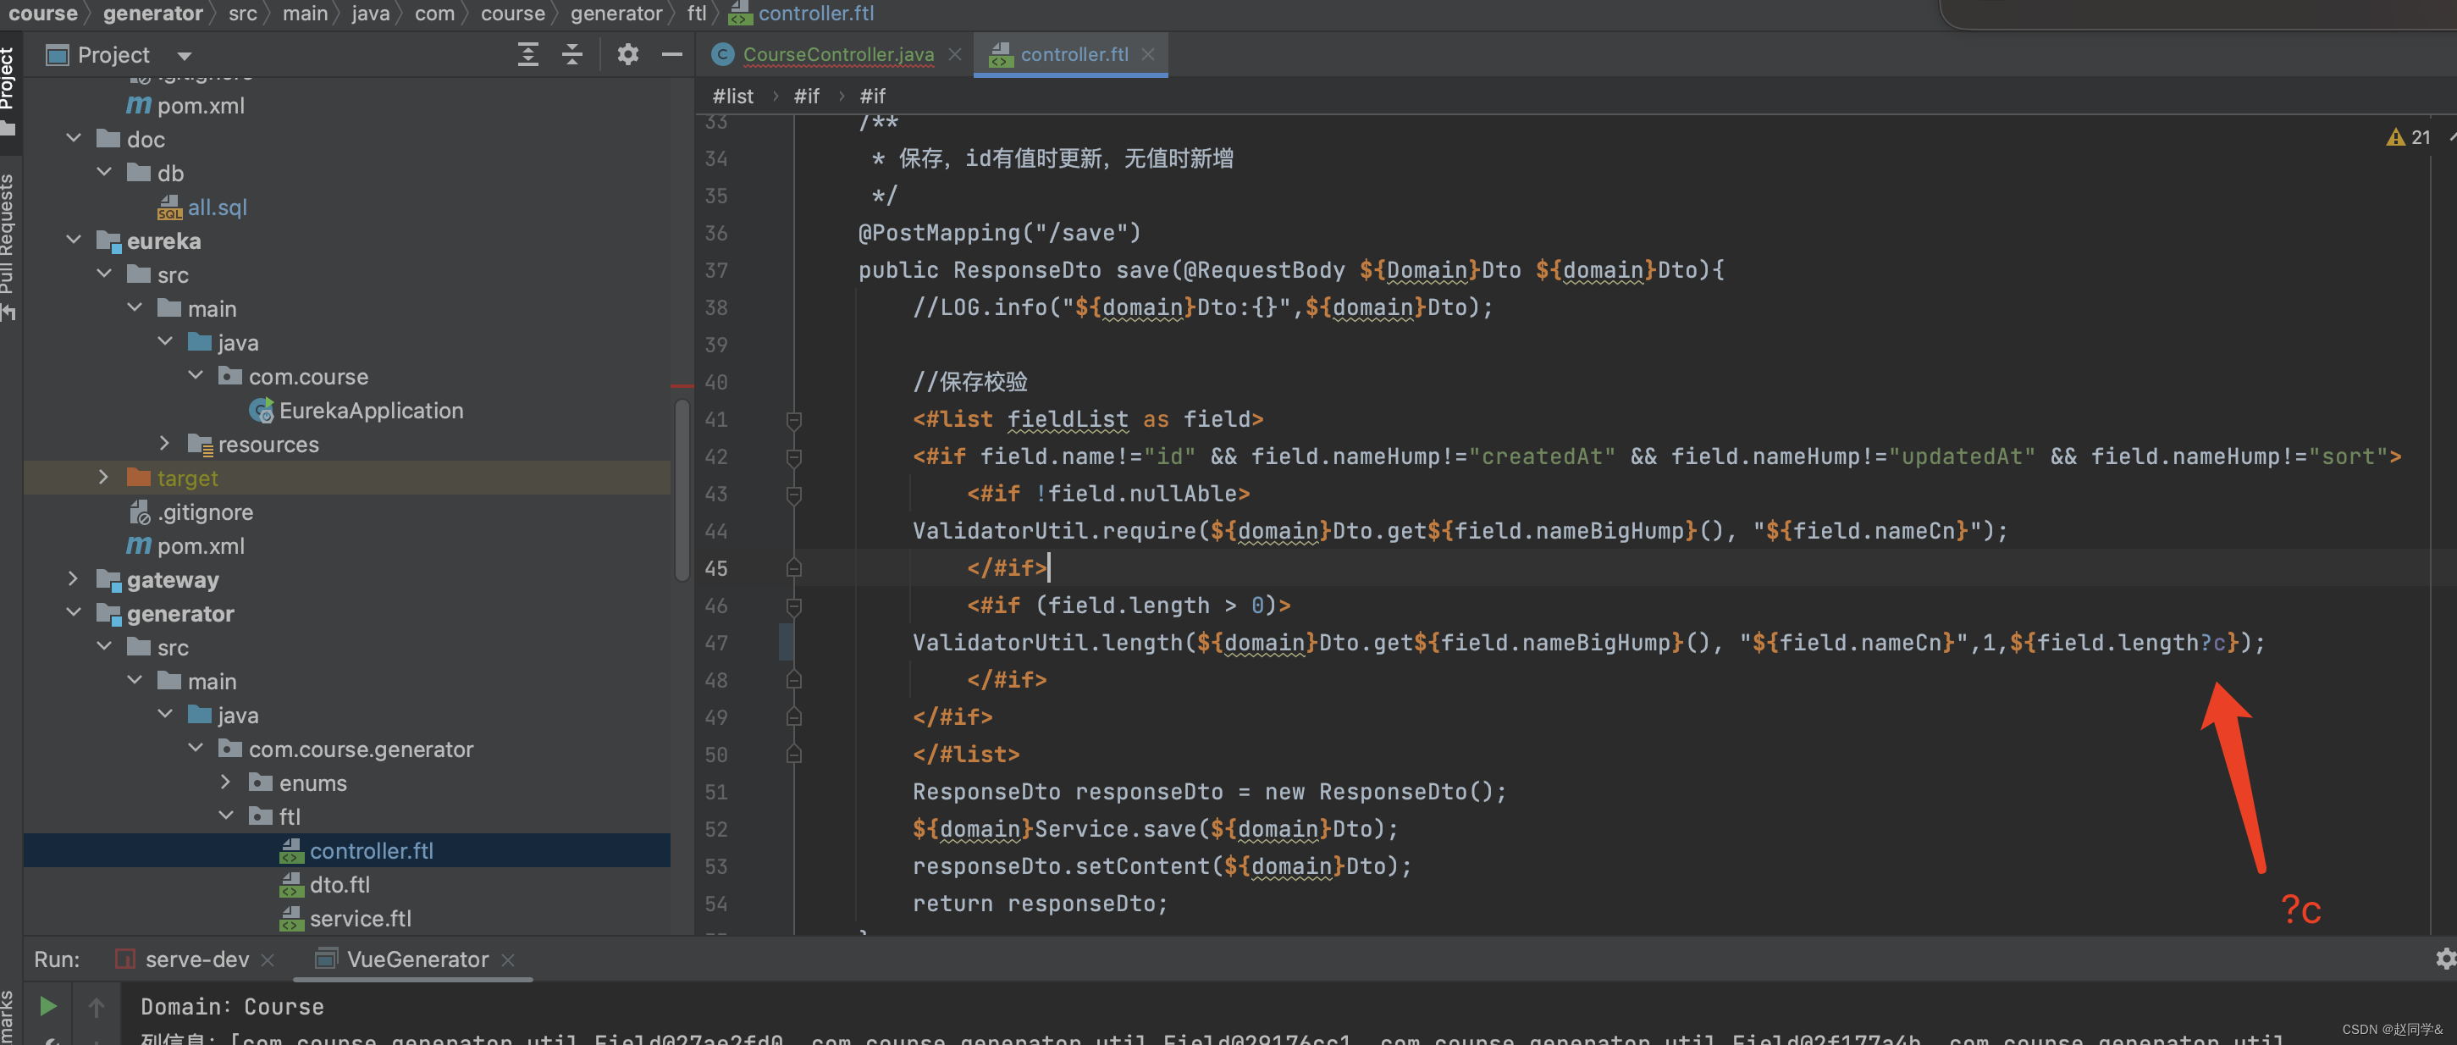The height and width of the screenshot is (1045, 2457).
Task: Select the VueGenerator run tab
Action: (x=417, y=959)
